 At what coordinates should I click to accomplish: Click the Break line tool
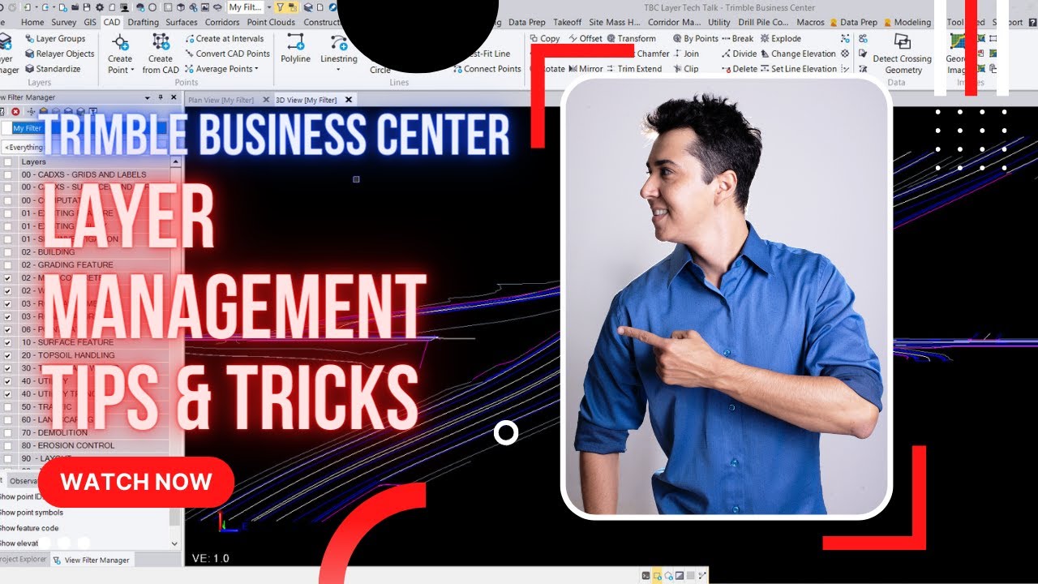click(x=737, y=38)
